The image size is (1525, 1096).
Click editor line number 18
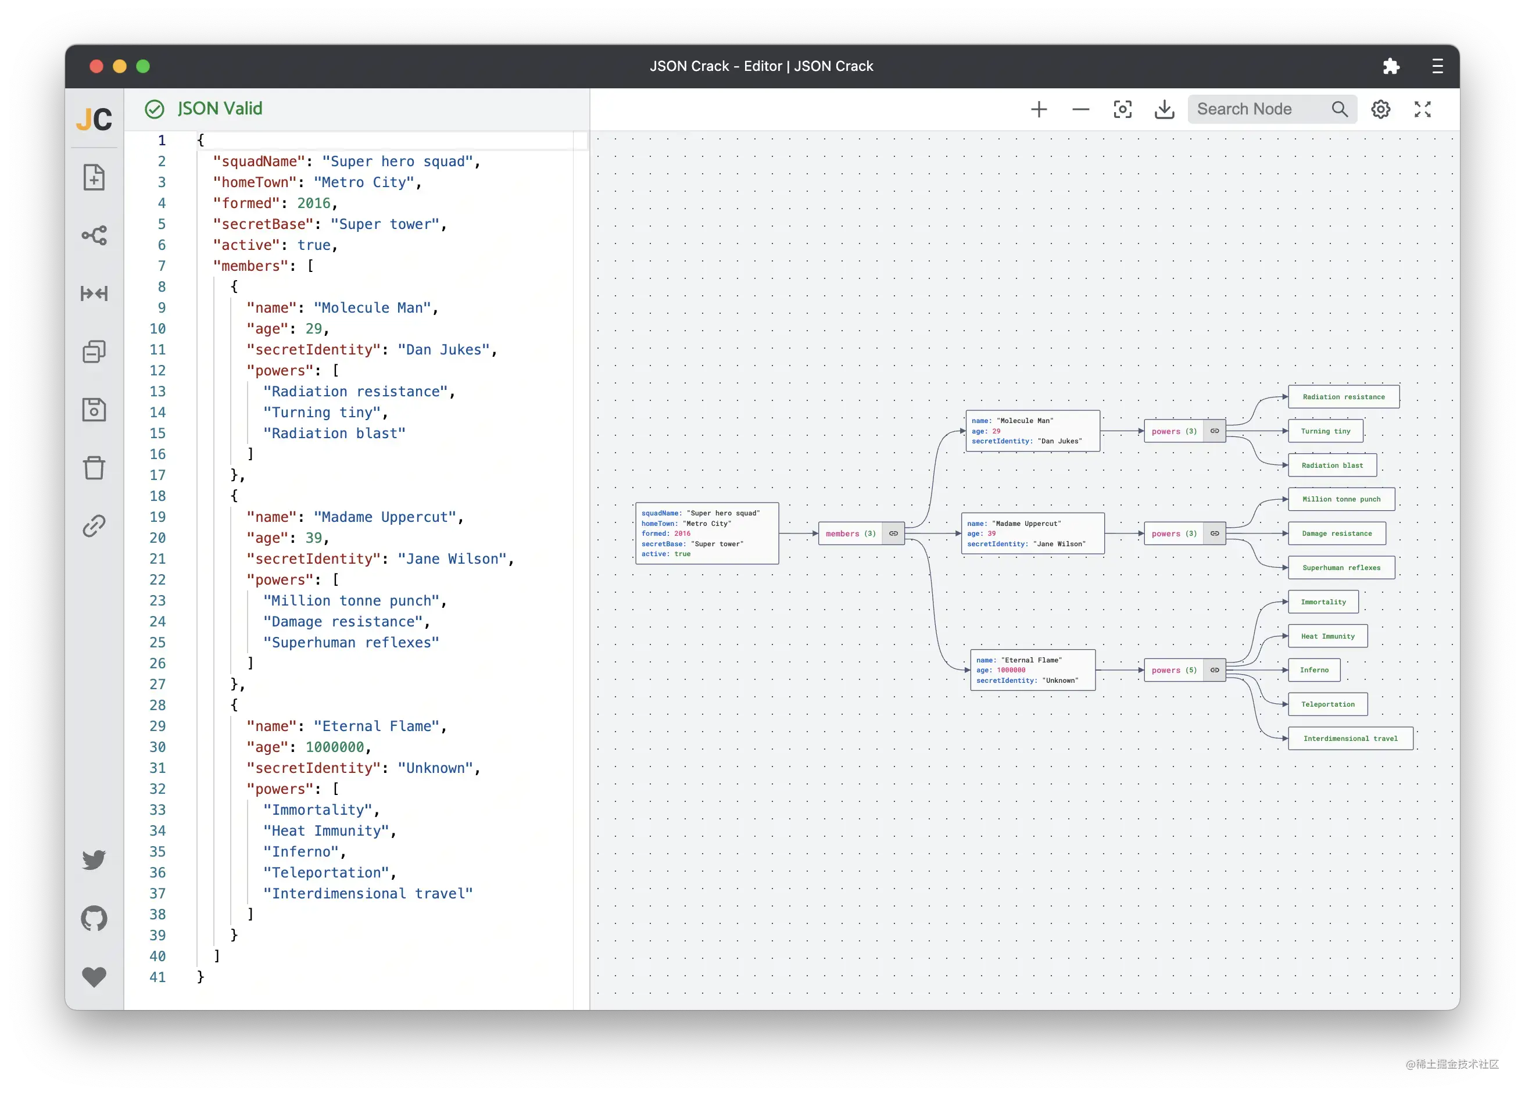click(157, 496)
